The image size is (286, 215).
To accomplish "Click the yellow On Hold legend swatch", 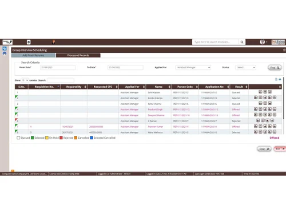I will [x=47, y=138].
